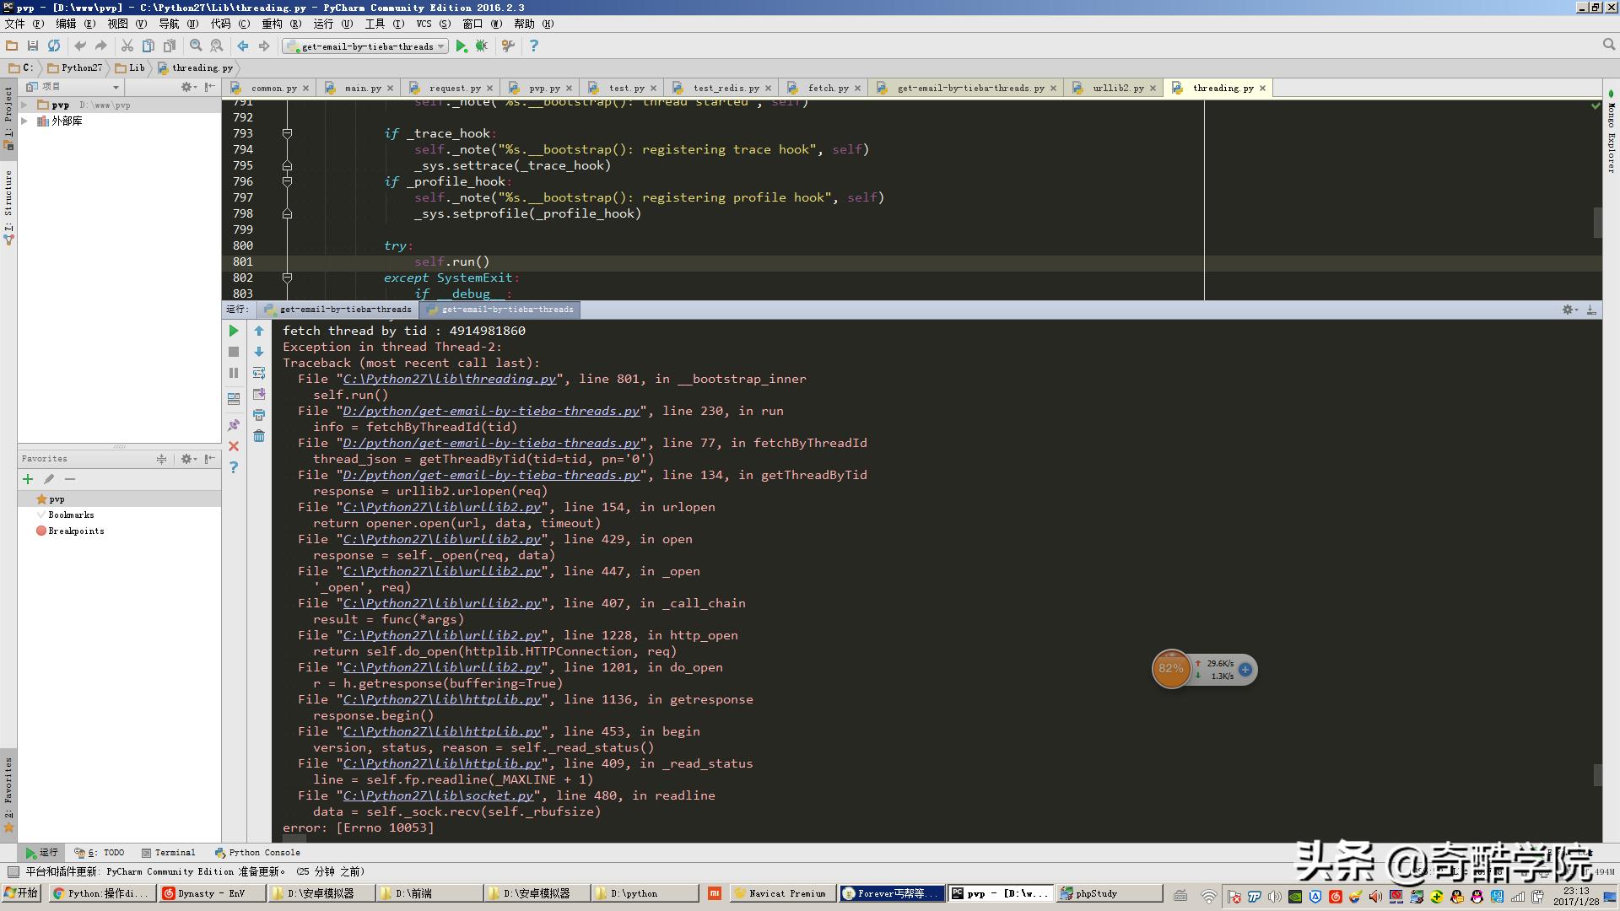The width and height of the screenshot is (1620, 911).
Task: Click the print console output icon
Action: (259, 415)
